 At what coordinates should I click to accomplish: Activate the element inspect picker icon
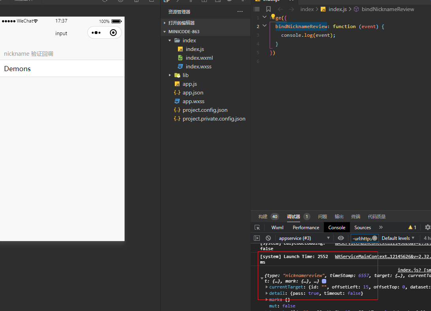[x=257, y=228]
